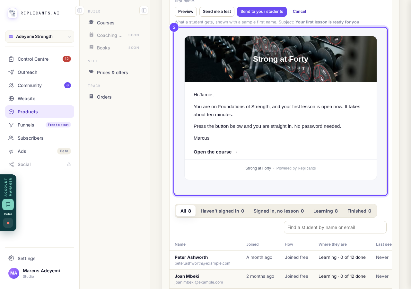Open Website globe icon
The width and height of the screenshot is (411, 289).
click(x=11, y=99)
